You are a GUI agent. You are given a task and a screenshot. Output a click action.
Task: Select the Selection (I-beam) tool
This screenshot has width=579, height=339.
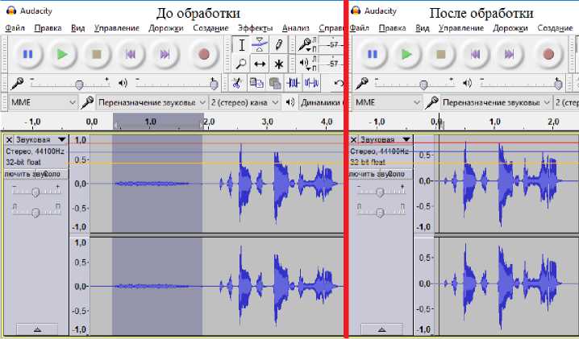(241, 45)
